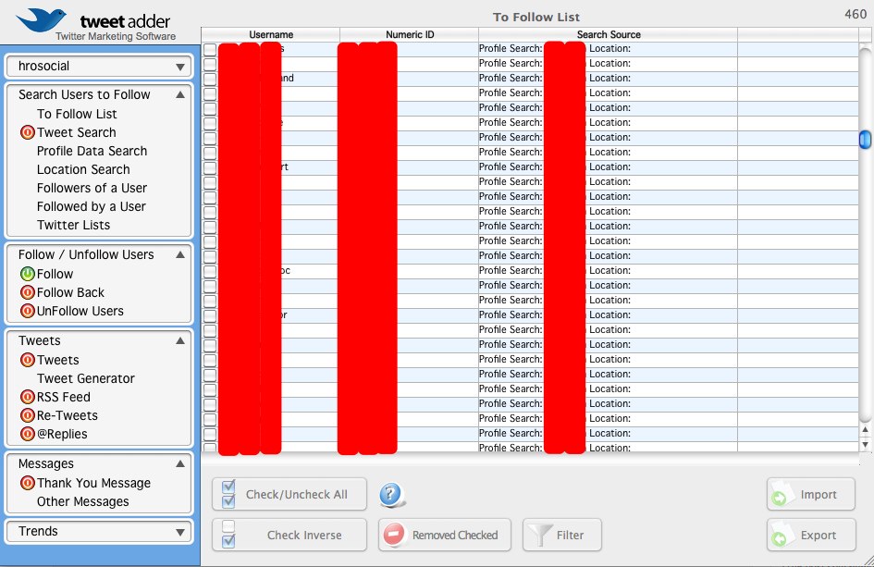The image size is (874, 567).
Task: Toggle the red power icon beside RSS Feed
Action: click(x=28, y=397)
